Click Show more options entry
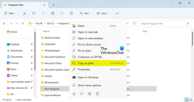Screen dimensions: 194x102 (x=98, y=85)
